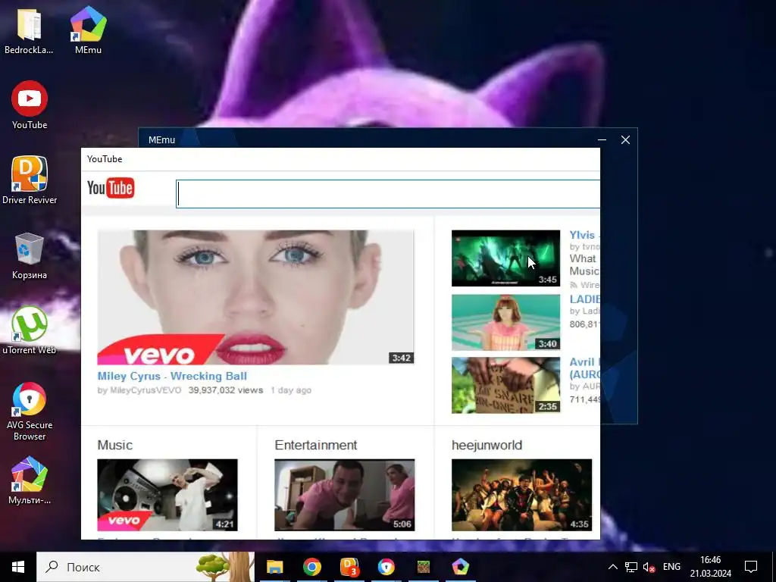Open the muted volume tray icon

(x=649, y=567)
